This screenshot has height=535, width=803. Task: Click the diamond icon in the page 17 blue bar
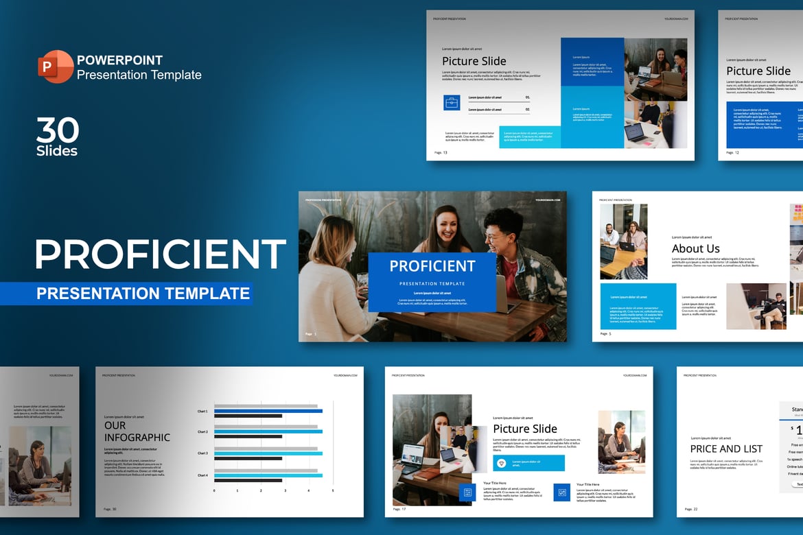[x=502, y=464]
